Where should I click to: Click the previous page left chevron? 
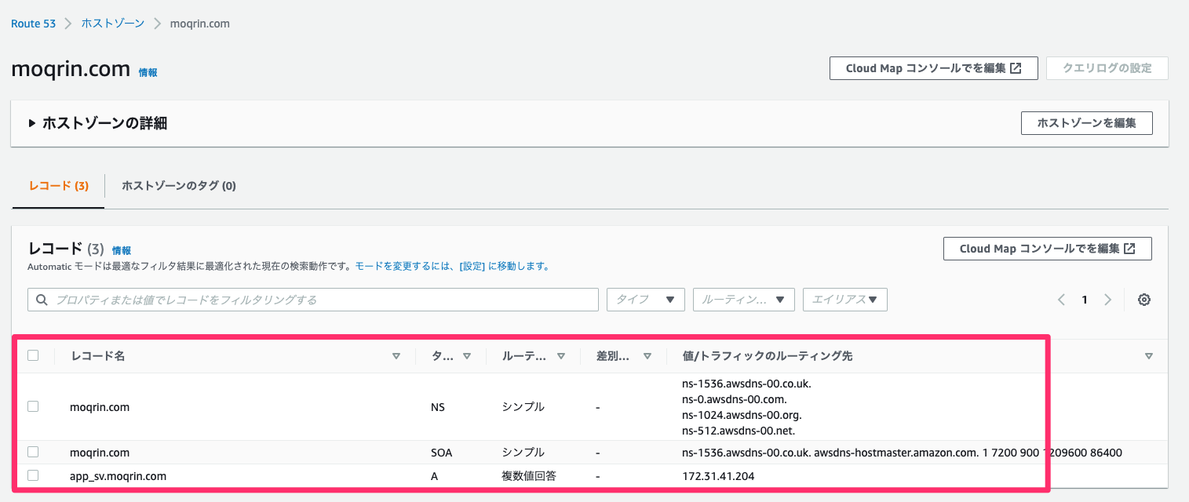point(1061,300)
